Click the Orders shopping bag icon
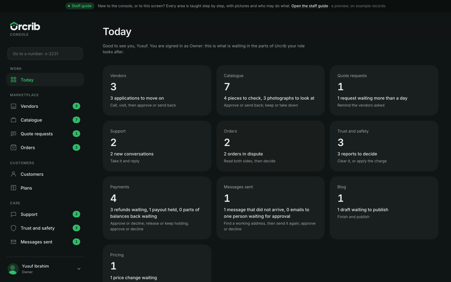The height and width of the screenshot is (282, 451). pos(13,147)
